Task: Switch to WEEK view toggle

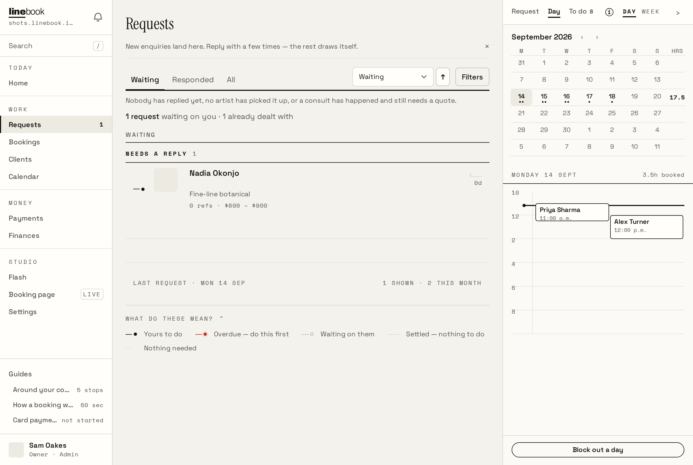Action: 650,12
